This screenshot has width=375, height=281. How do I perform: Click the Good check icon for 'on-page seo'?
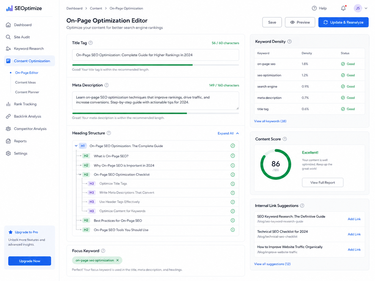[343, 64]
